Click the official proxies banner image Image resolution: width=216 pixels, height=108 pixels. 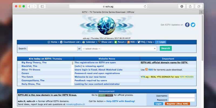coord(106,95)
